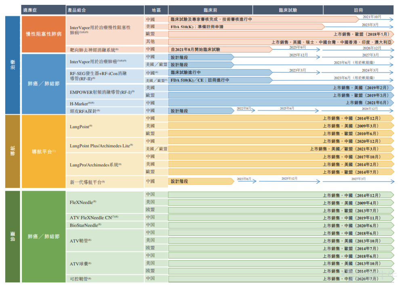The image size is (404, 288).
Task: Click the bar listing 英國、瑞士、中國台灣 markets
Action: pos(281,42)
